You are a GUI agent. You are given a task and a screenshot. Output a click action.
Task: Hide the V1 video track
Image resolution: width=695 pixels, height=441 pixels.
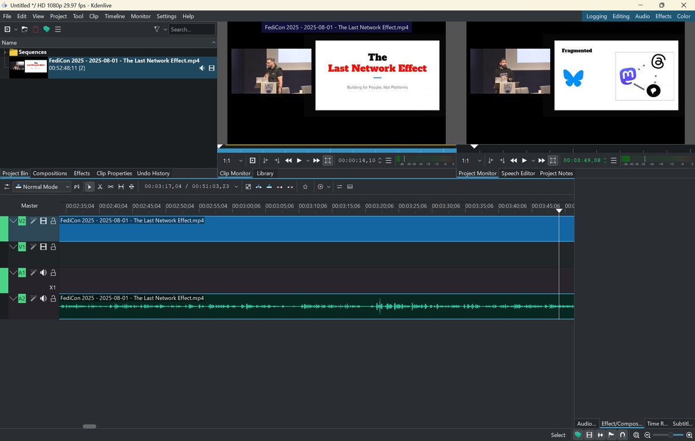43,247
